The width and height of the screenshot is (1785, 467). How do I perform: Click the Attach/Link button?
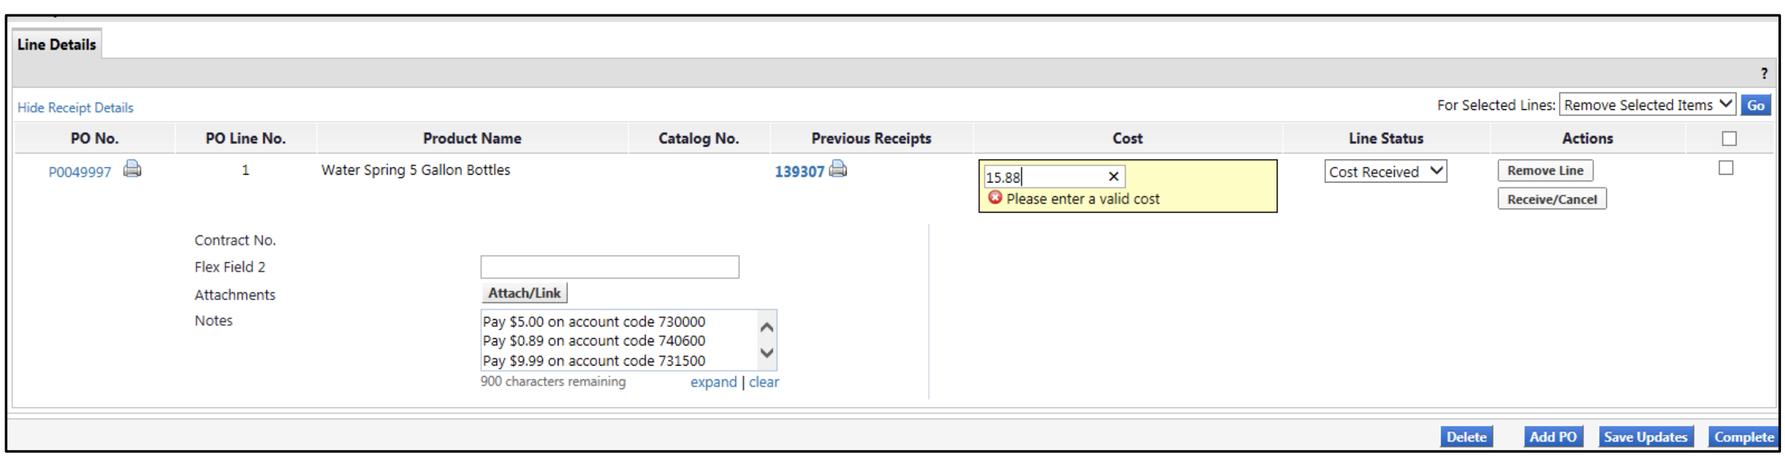(x=524, y=293)
